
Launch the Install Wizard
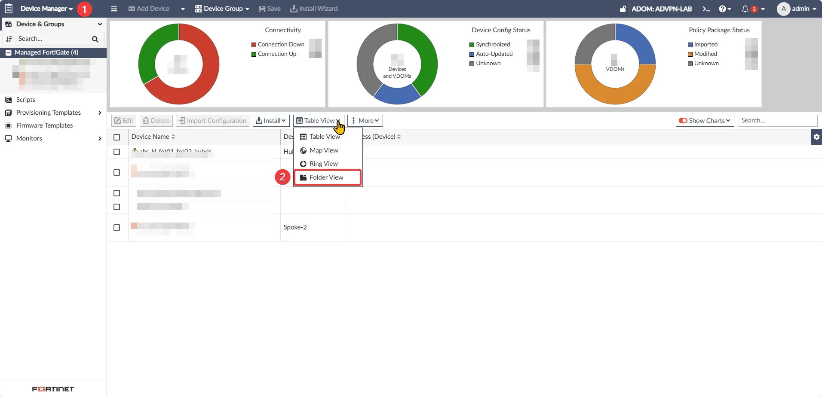(314, 9)
